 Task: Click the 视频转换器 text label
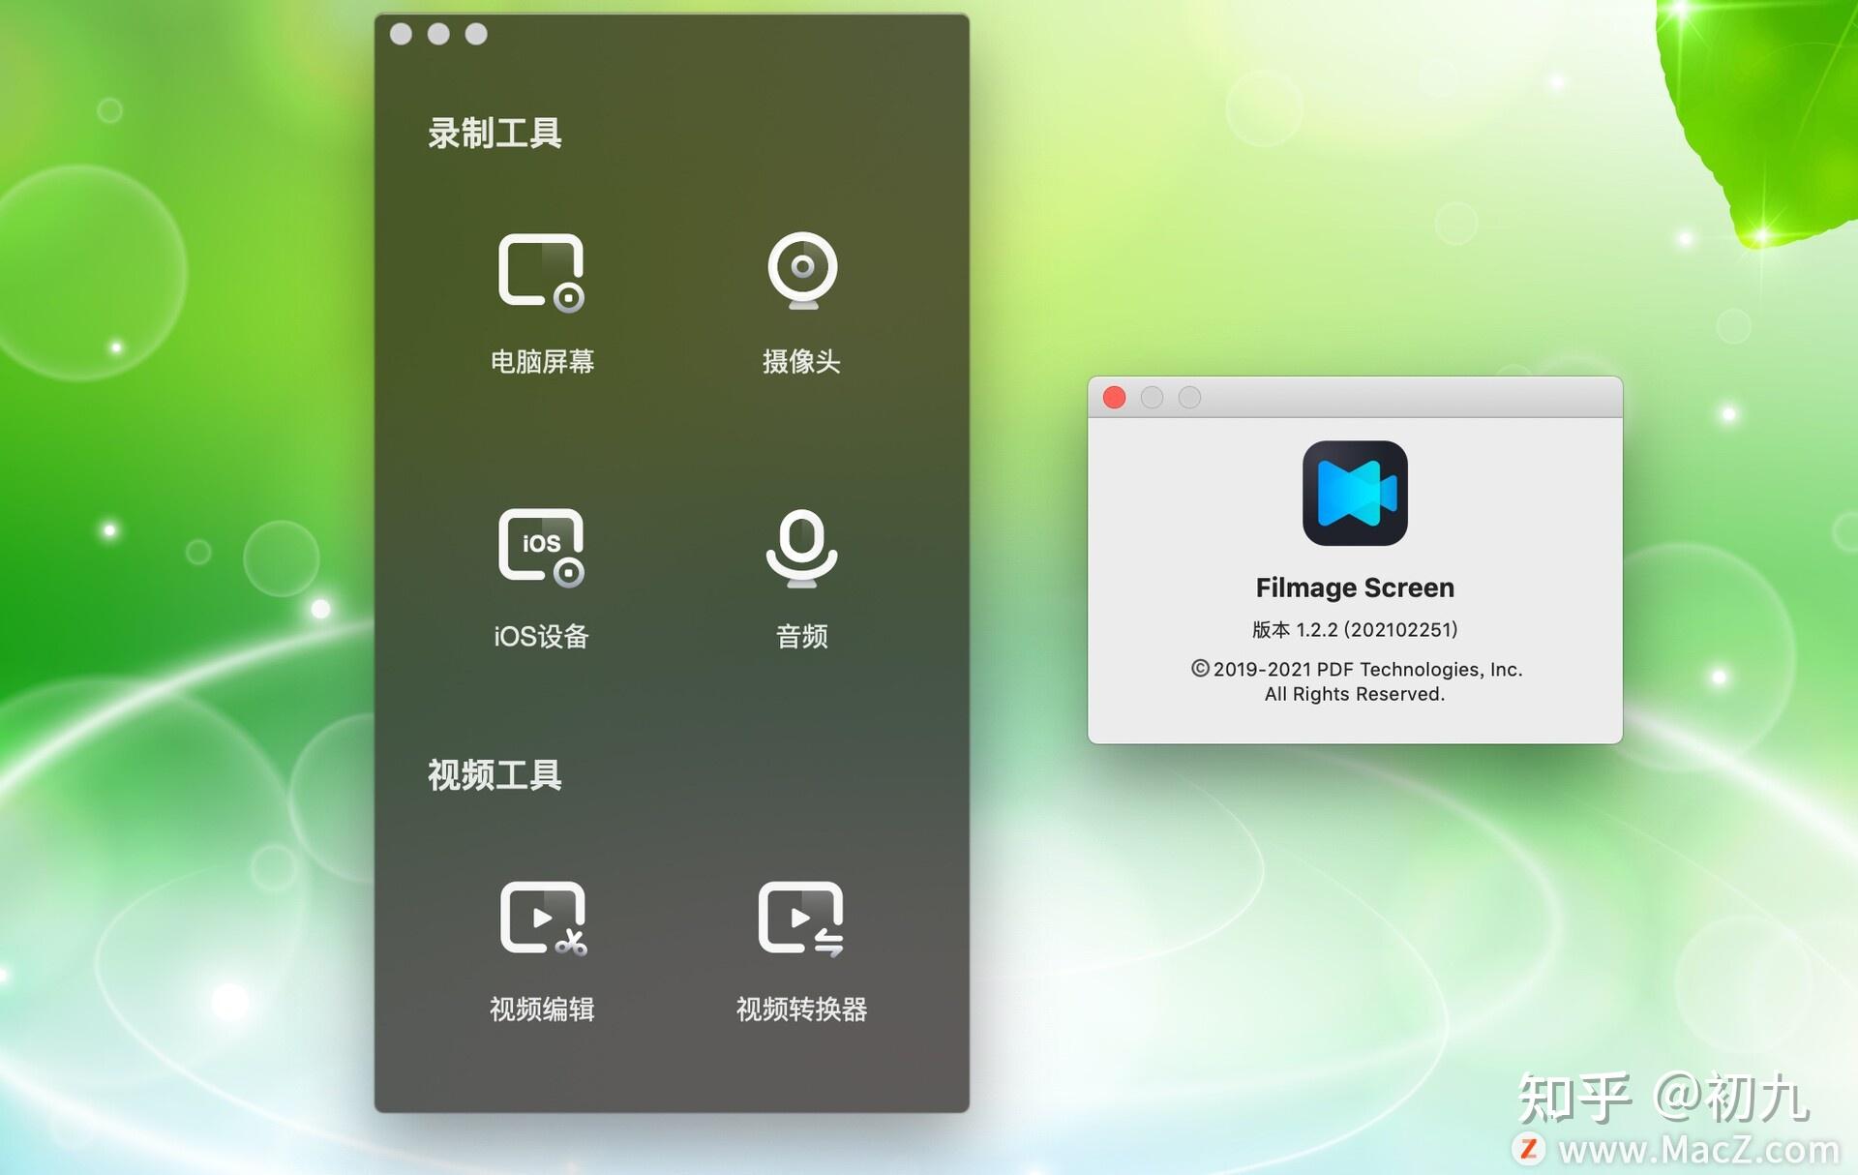(801, 1009)
